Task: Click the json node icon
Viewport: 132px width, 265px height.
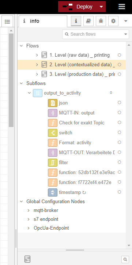Action: (x=53, y=103)
